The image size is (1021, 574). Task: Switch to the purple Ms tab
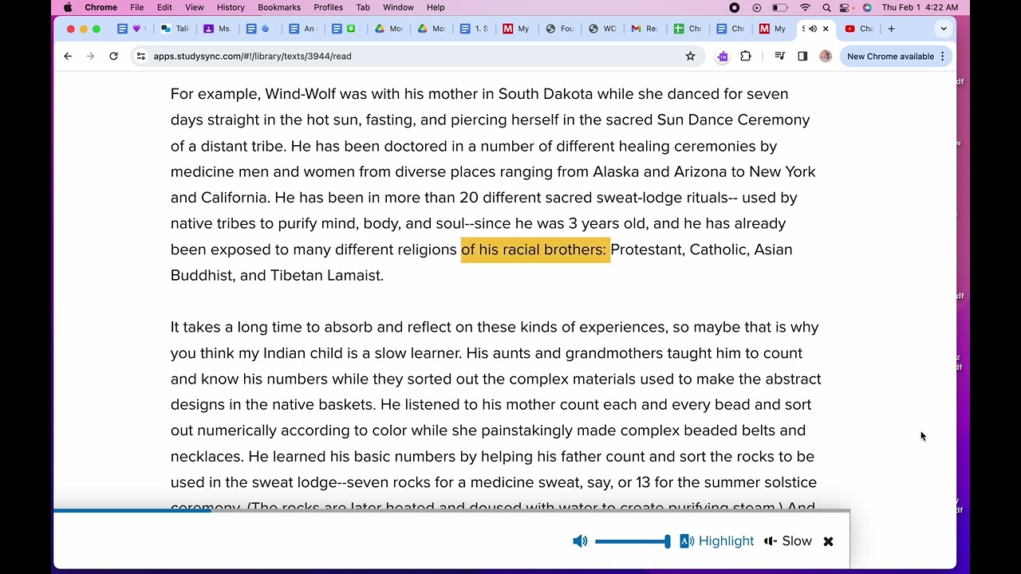click(x=216, y=29)
